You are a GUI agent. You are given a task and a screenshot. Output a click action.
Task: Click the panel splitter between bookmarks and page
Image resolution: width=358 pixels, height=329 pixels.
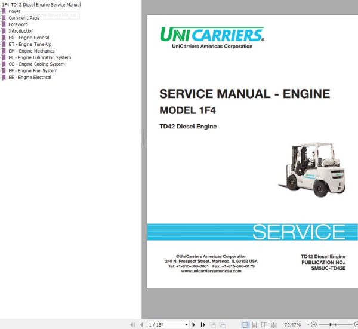143,137
